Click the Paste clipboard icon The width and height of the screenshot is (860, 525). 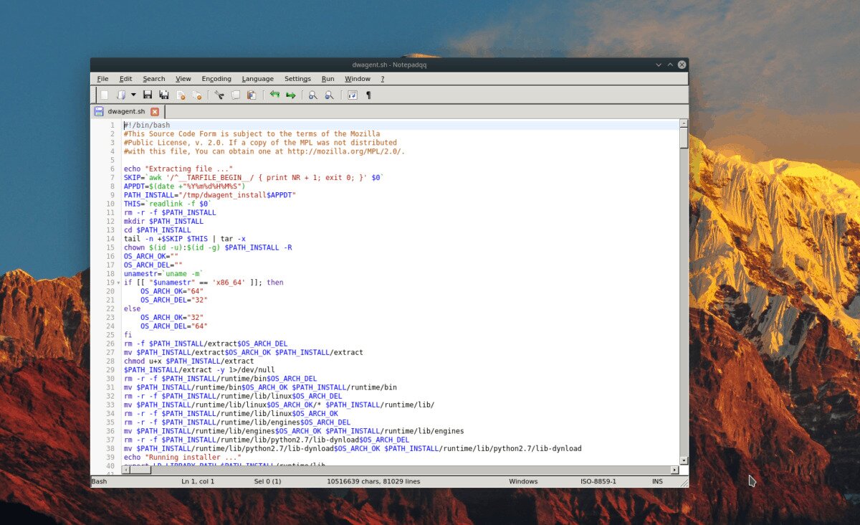tap(252, 95)
